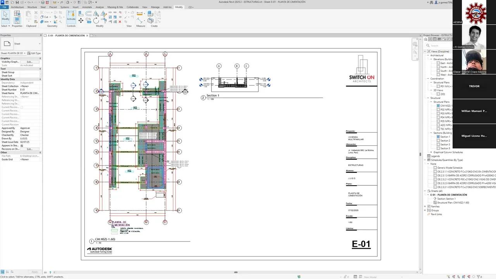
Task: Switch to the Annotate ribbon tab
Action: 87,7
